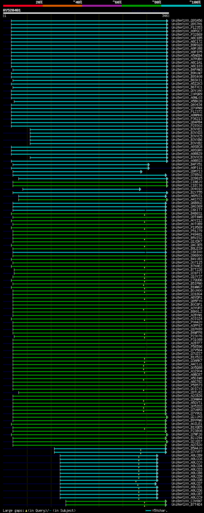Click the alignment bar for UniRef100_Q9M713
This screenshot has width=204, height=513.
tap(77, 172)
